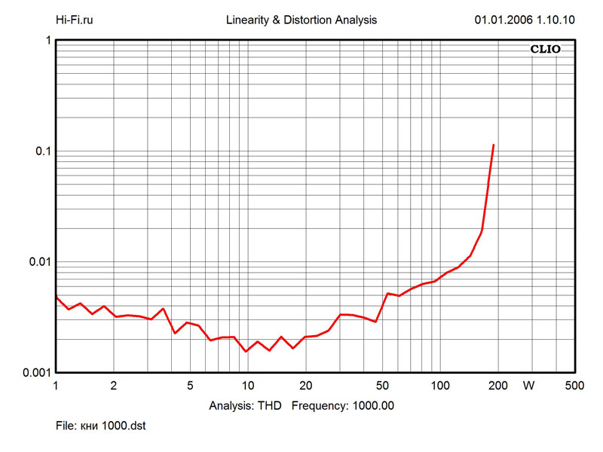This screenshot has width=603, height=452.
Task: Click the topmost end of the red THD curve
Action: click(494, 145)
